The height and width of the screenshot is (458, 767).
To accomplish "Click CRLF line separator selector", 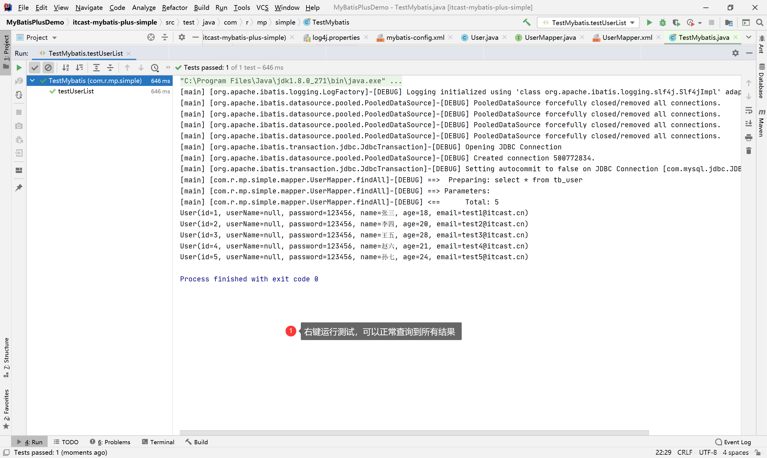I will pyautogui.click(x=685, y=452).
